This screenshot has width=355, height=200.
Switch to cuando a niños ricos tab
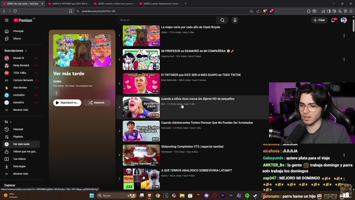click(x=114, y=4)
